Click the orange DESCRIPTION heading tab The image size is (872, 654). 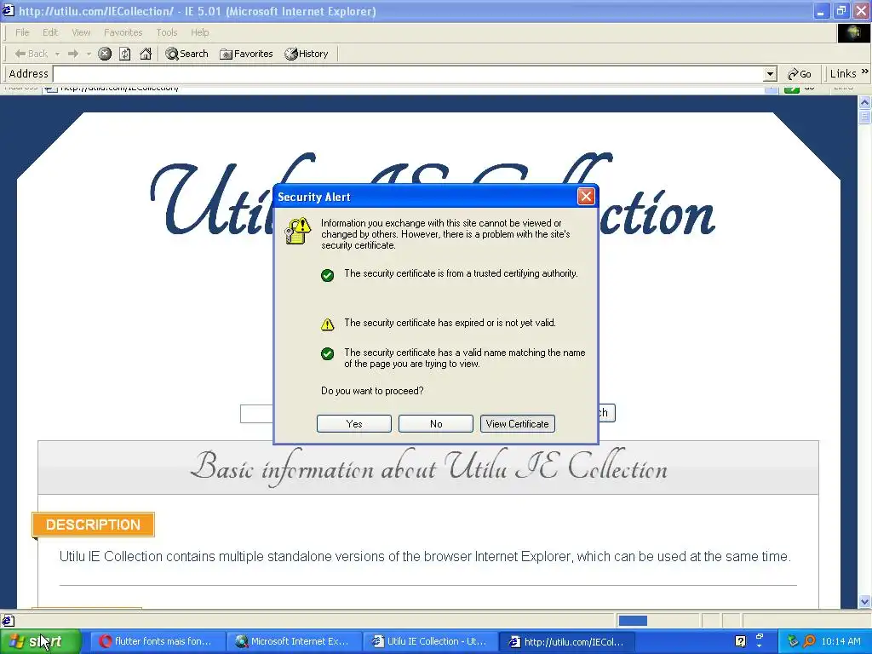click(94, 525)
